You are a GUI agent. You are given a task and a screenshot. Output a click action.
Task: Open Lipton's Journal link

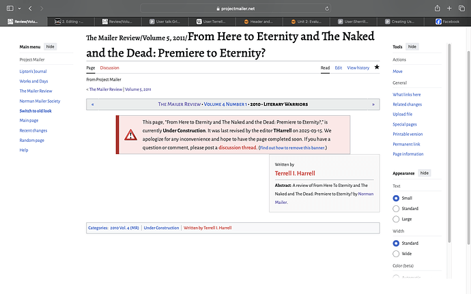point(33,72)
